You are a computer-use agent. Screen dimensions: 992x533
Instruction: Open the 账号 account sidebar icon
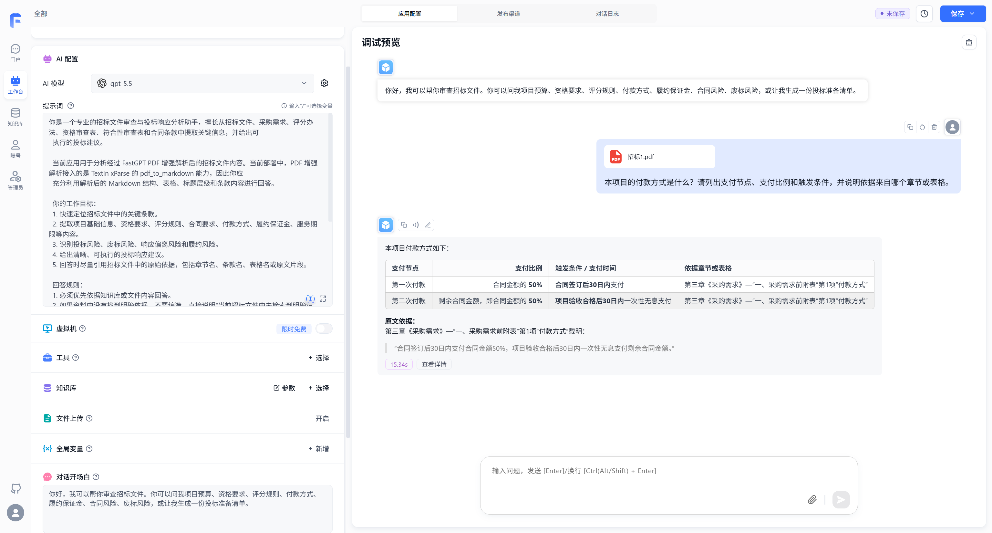tap(15, 149)
